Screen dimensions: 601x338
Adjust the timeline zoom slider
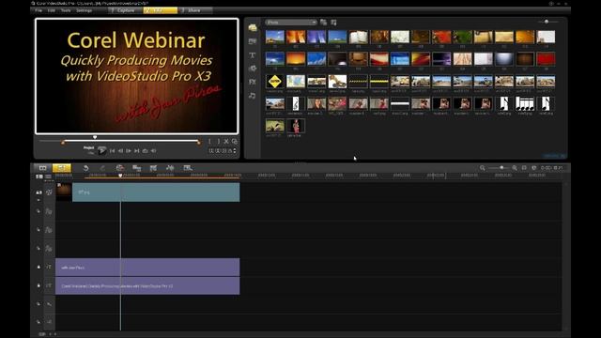[501, 168]
